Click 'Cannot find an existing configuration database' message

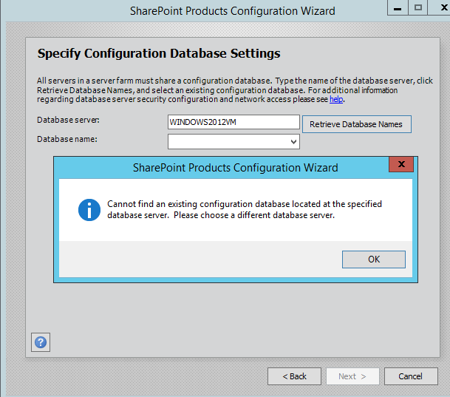tap(245, 209)
